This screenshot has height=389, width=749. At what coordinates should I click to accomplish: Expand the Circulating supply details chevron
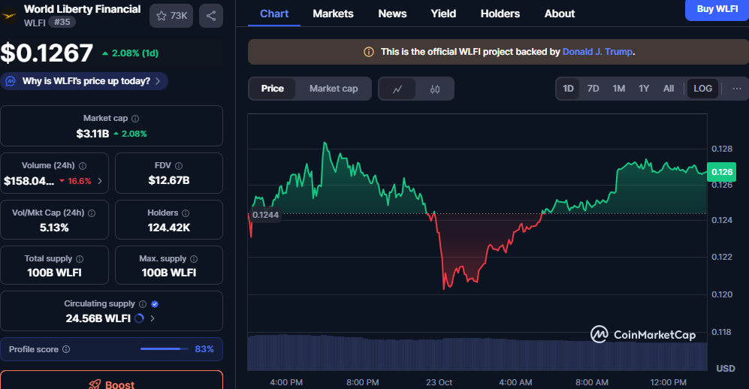(153, 318)
